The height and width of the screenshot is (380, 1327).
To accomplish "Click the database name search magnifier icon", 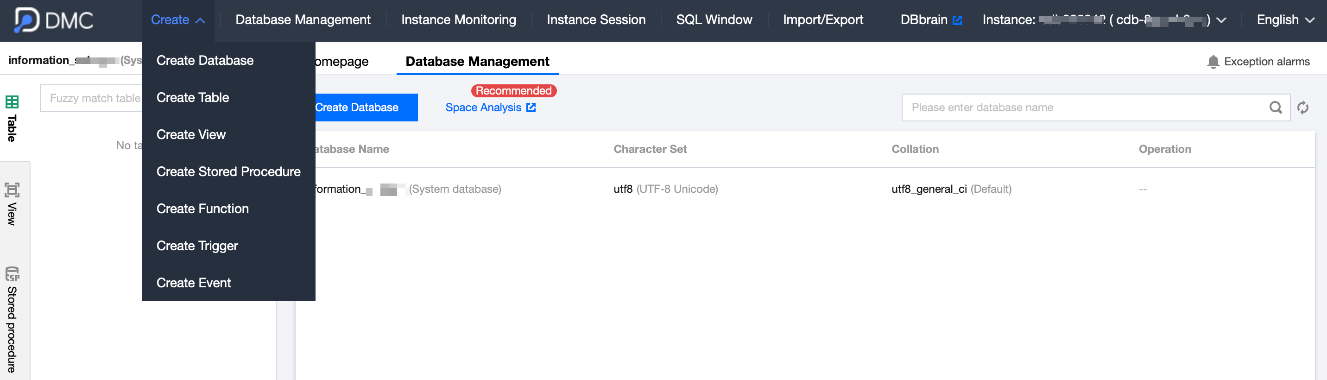I will (1276, 108).
